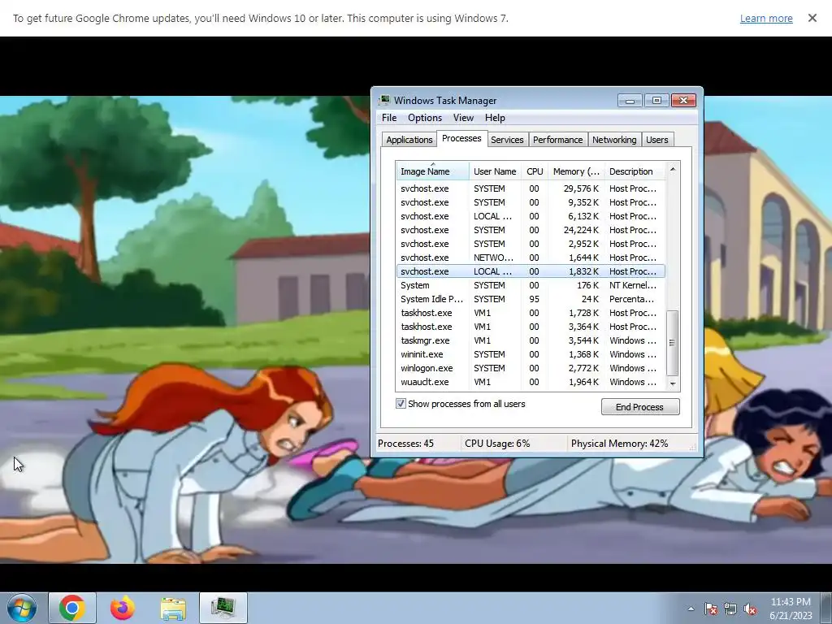Screen dimensions: 832x624
Task: Sort by the User Name column header
Action: point(495,171)
